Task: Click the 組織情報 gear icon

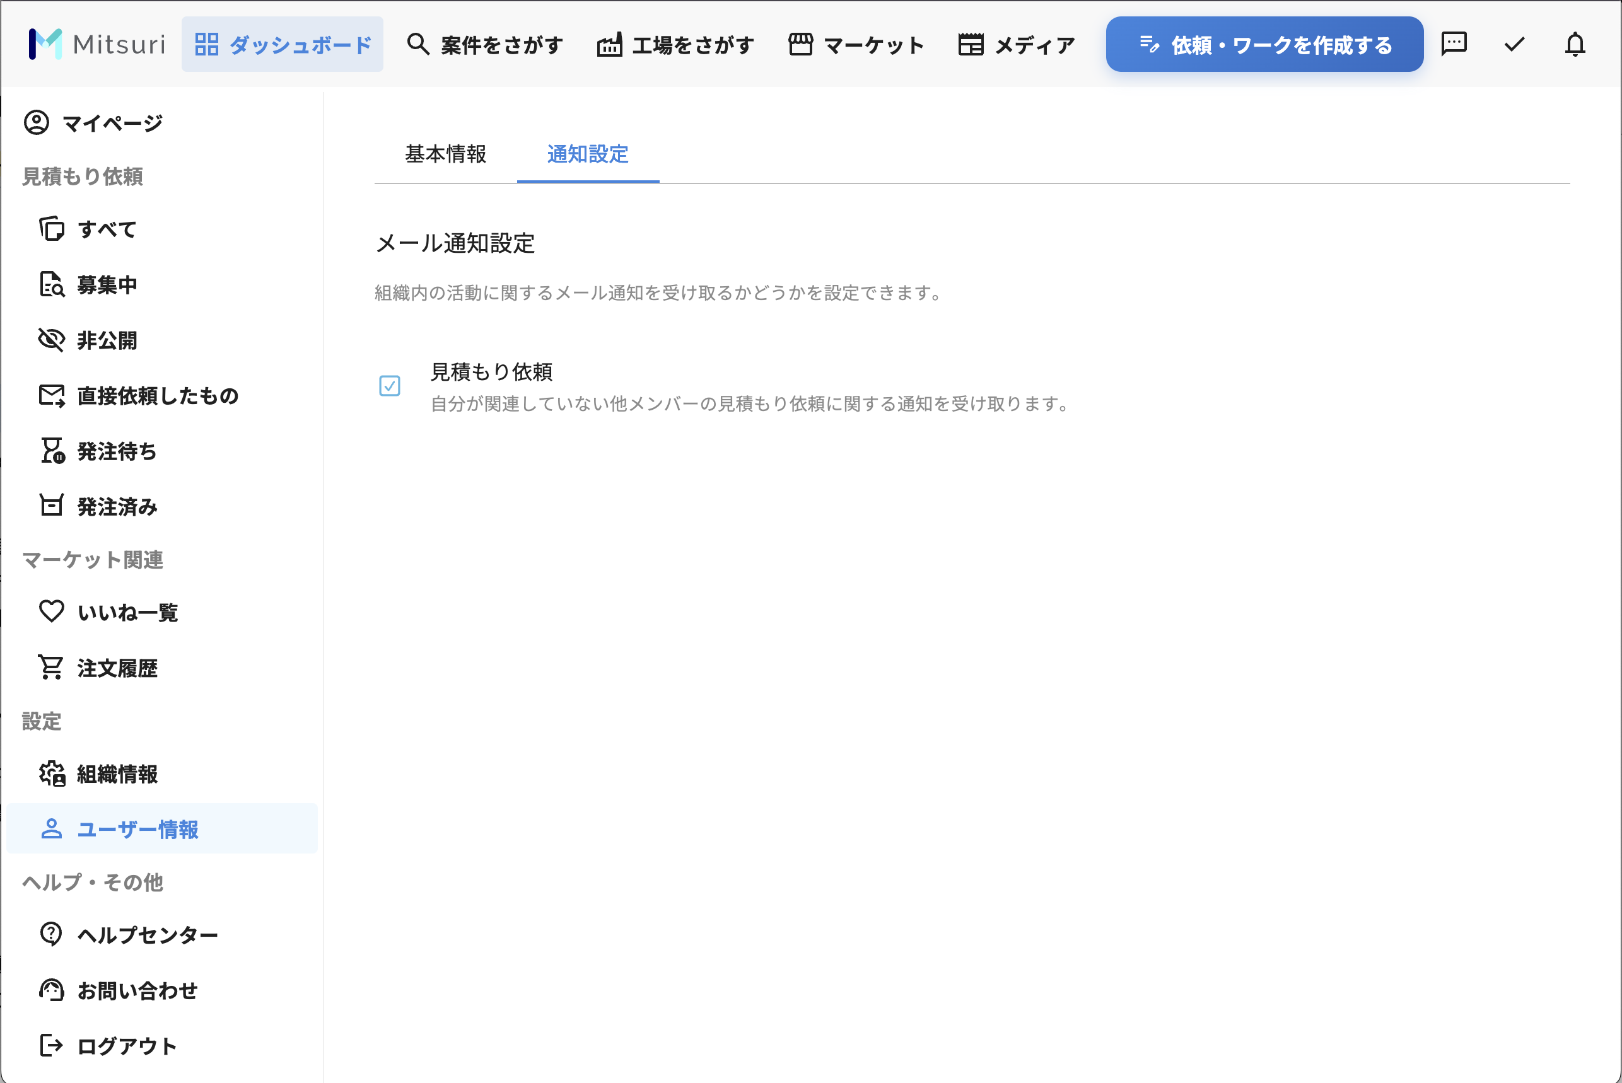Action: [x=52, y=774]
